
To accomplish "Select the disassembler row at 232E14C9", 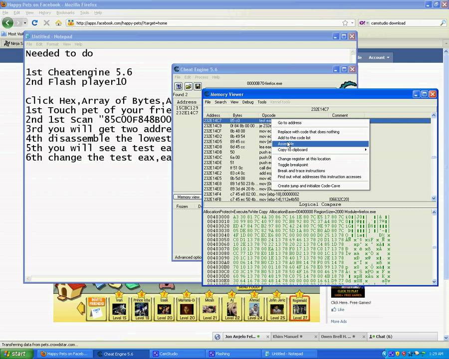I will click(237, 126).
